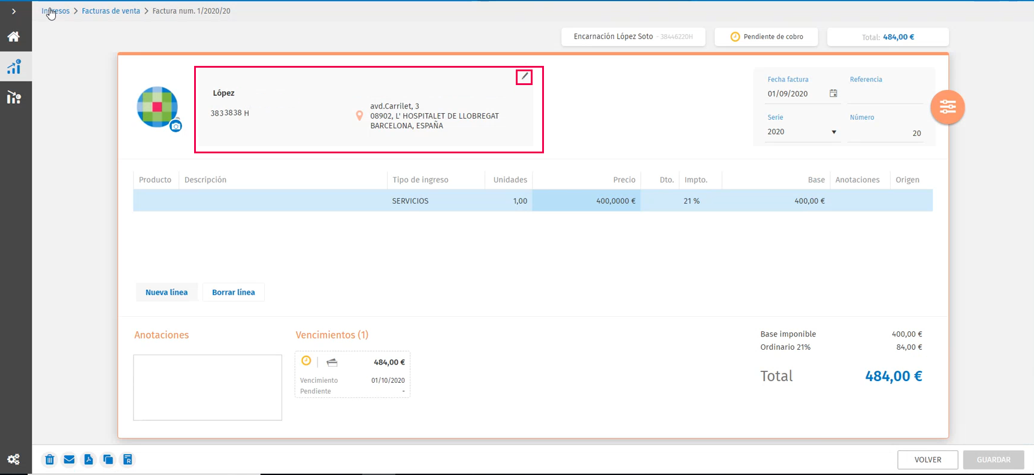The height and width of the screenshot is (475, 1034).
Task: Delete the invoice with trash icon
Action: pos(50,459)
